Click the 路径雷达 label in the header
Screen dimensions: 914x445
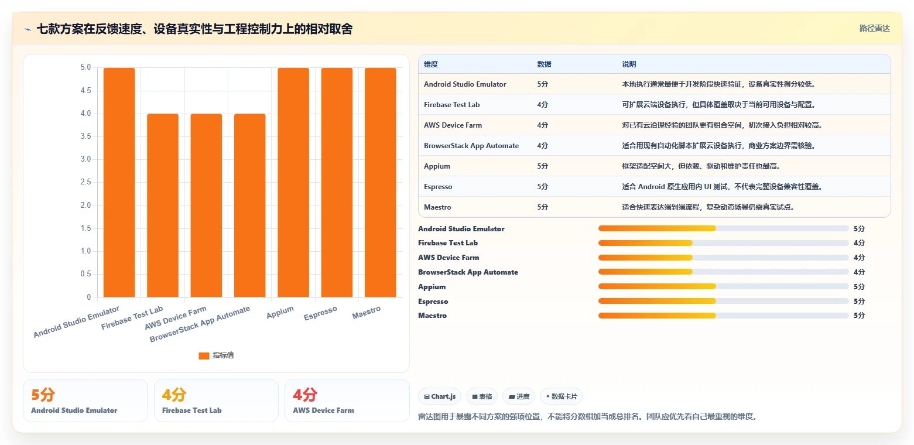(874, 29)
